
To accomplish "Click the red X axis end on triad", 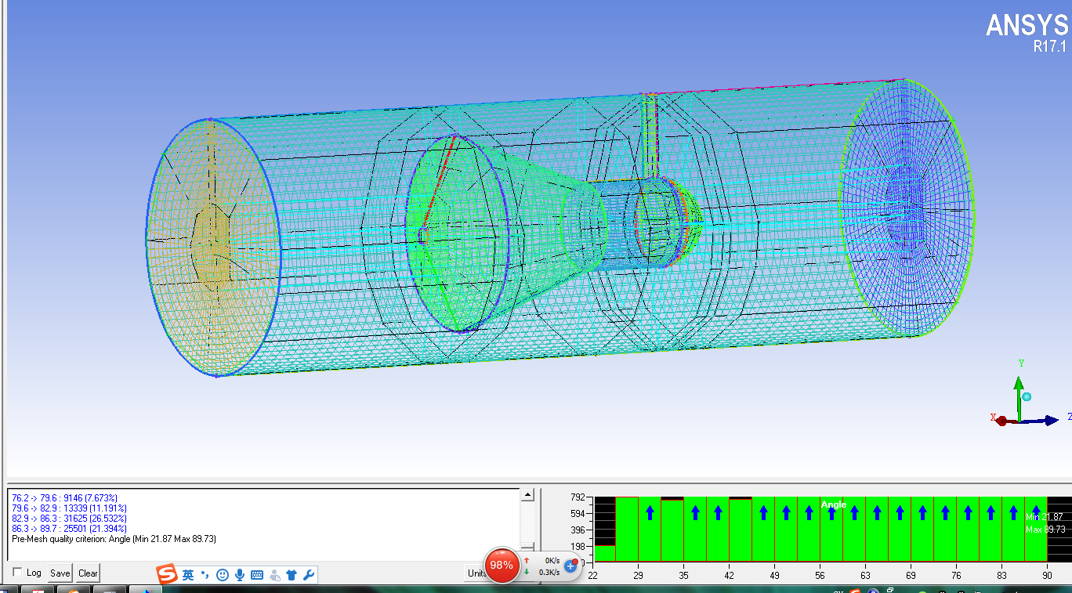I will (1001, 421).
